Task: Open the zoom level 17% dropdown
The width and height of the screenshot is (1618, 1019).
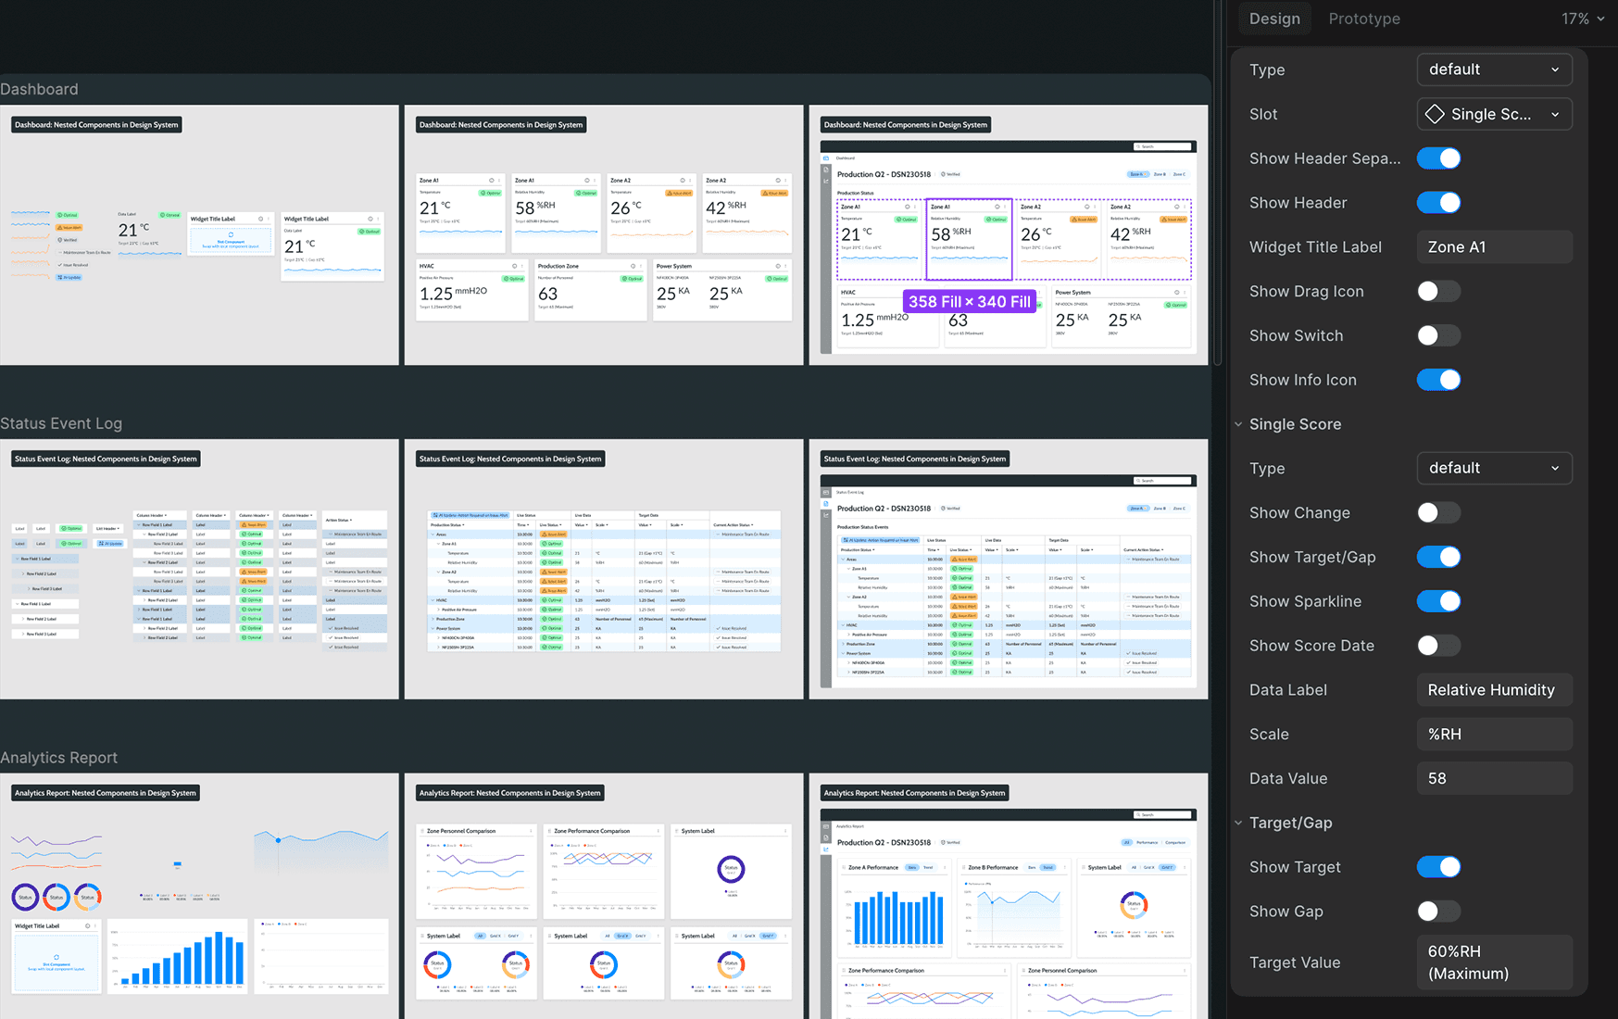Action: tap(1583, 19)
